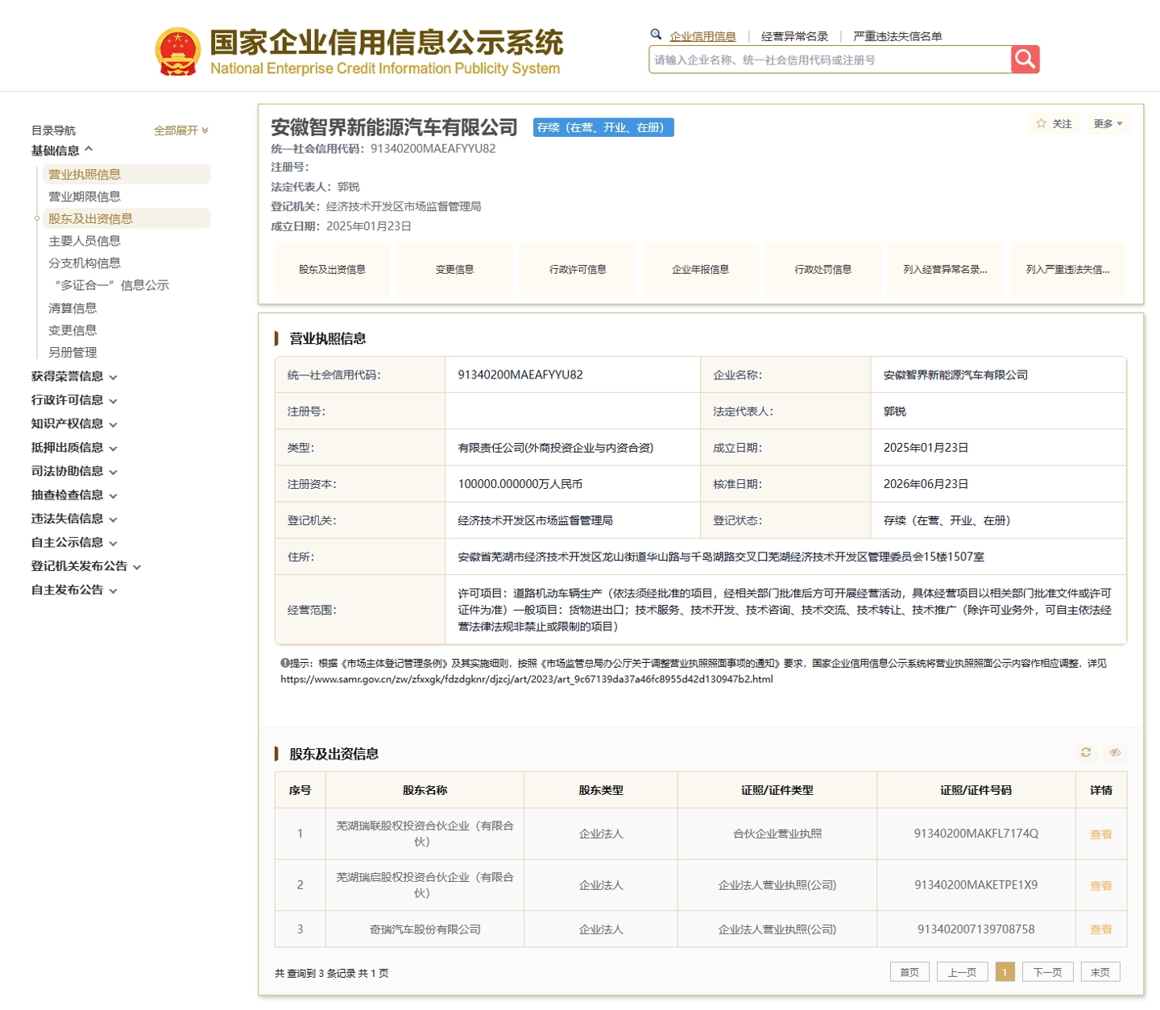1160x1010 pixels.
Task: Click the 下一页 pagination button
Action: 1047,972
